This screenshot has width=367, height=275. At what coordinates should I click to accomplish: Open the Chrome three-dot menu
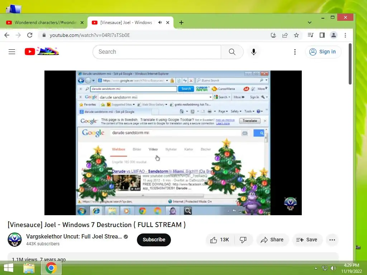click(x=345, y=35)
